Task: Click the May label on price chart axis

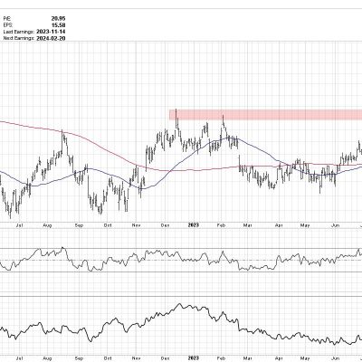Action: point(306,225)
